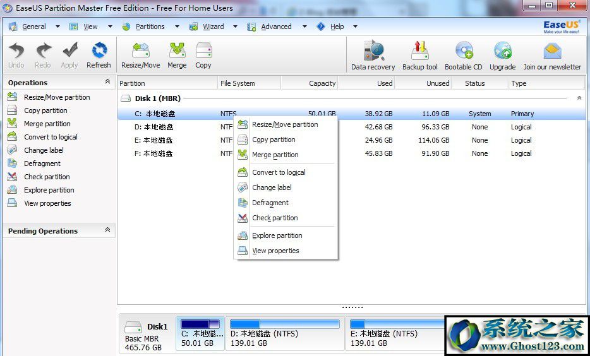The width and height of the screenshot is (590, 356).
Task: Choose Change label from context menu
Action: click(x=286, y=187)
